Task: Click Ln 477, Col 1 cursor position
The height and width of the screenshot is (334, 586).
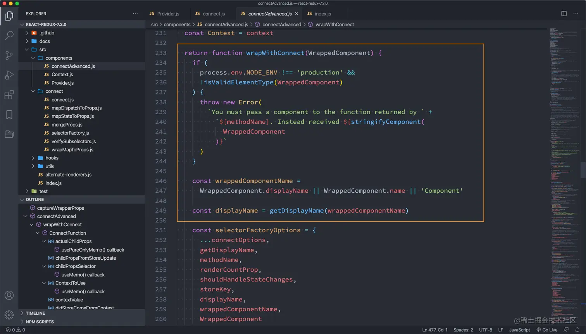Action: click(435, 330)
